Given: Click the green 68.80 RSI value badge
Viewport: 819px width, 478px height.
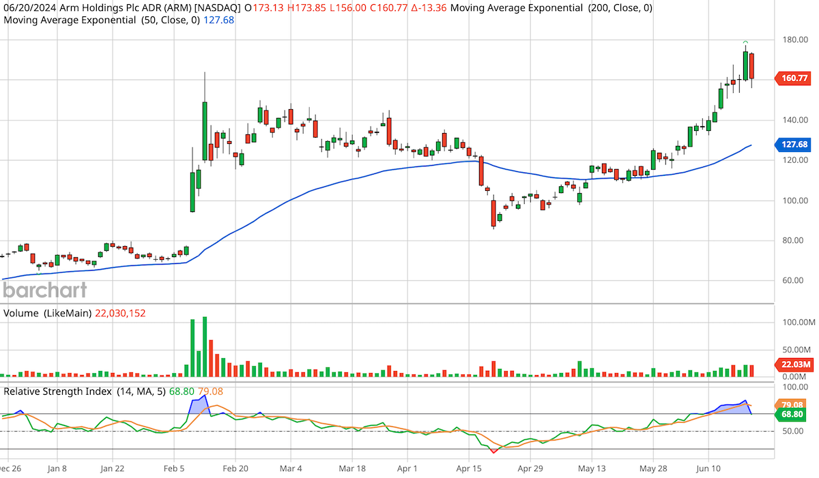Looking at the screenshot, I should point(792,414).
